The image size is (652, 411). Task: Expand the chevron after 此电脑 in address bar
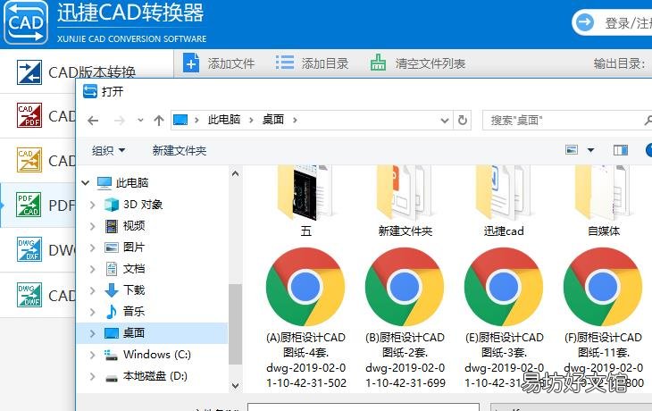[x=251, y=121]
